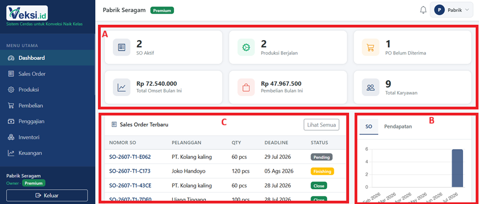Click the Premium badge in sidebar footer
Screen dimensions: 479x204
point(34,183)
